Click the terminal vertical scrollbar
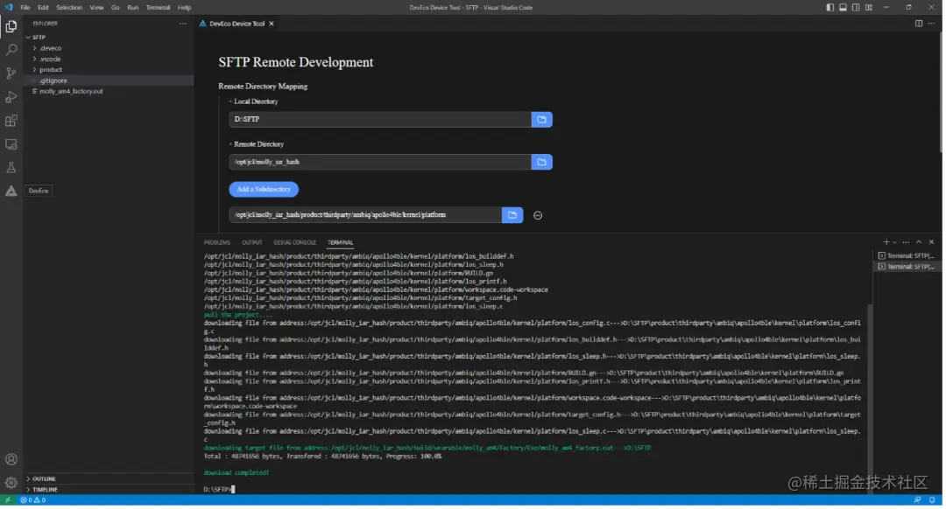Screen dimensions: 946x509 tap(872, 400)
